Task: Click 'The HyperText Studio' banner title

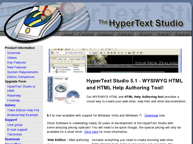Action: pos(141,23)
